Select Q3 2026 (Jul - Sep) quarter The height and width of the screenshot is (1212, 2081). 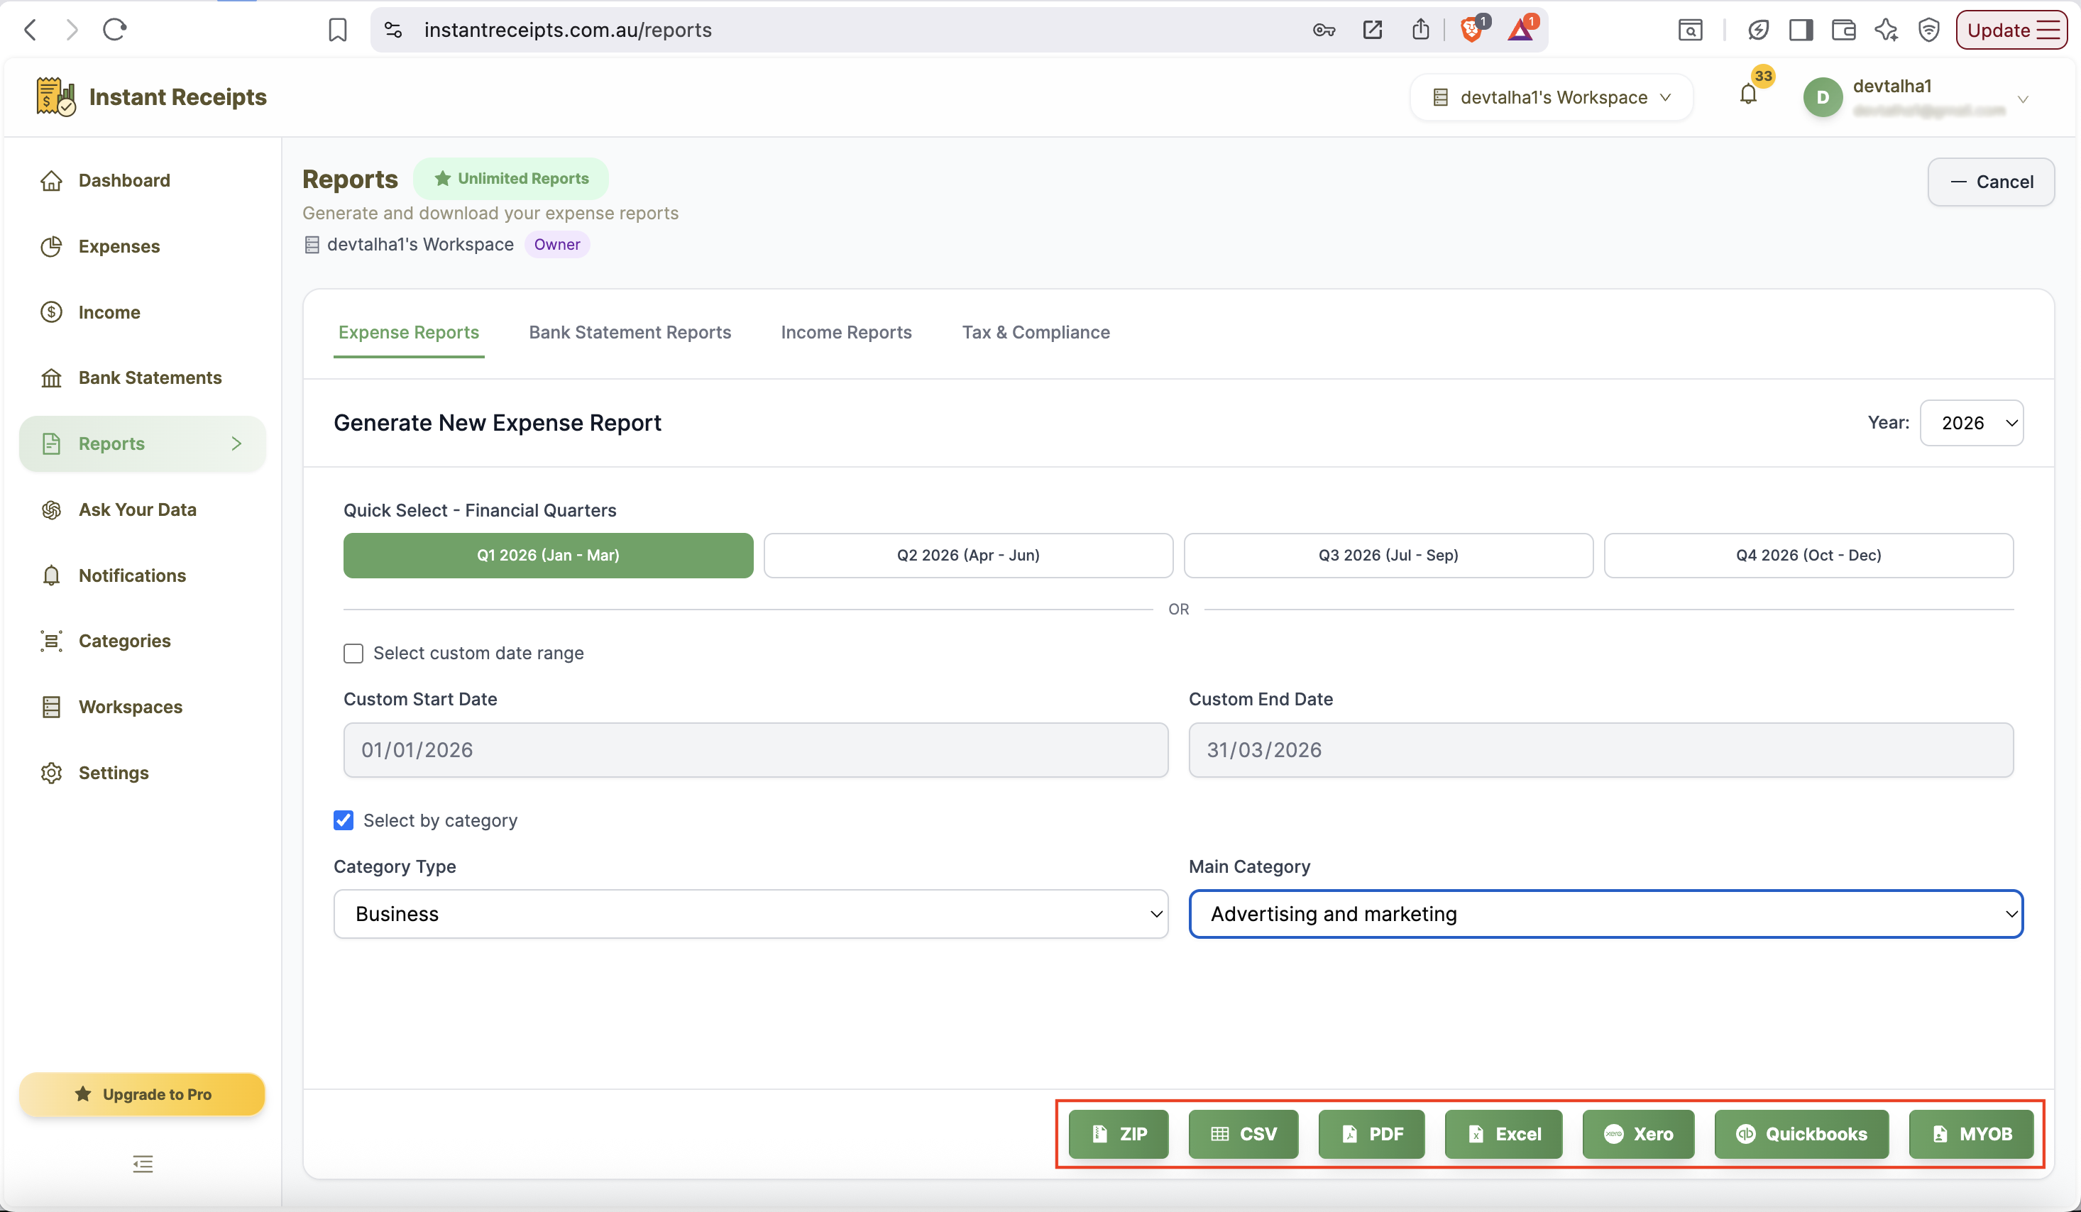tap(1388, 555)
